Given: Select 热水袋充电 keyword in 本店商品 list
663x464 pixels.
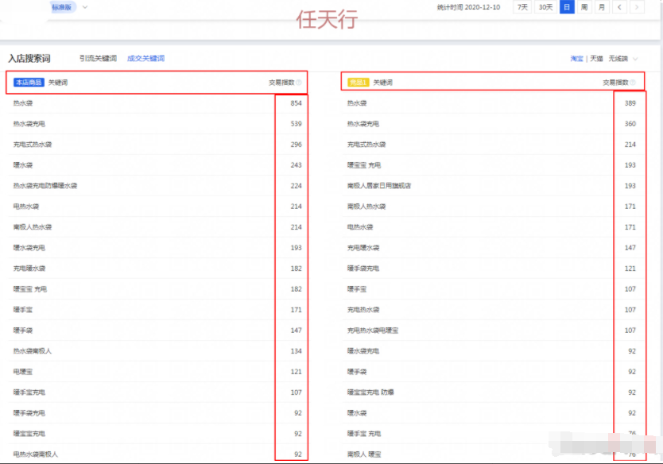Looking at the screenshot, I should [29, 124].
